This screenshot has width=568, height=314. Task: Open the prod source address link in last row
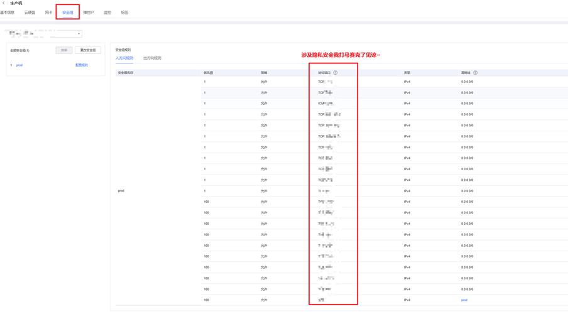tap(464, 300)
